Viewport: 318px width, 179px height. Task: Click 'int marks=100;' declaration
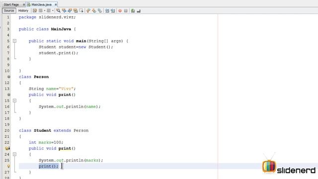click(x=46, y=143)
